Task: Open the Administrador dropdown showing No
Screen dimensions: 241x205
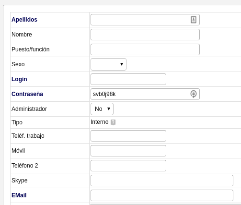Action: click(102, 109)
